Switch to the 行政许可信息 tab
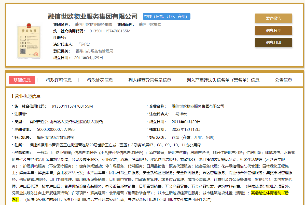Image resolution: width=305 pixels, height=205 pixels. pos(59,80)
